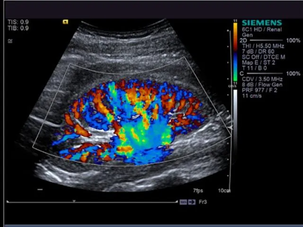The image size is (303, 227).
Task: Click the 7fps frame rate readout
Action: pyautogui.click(x=198, y=191)
